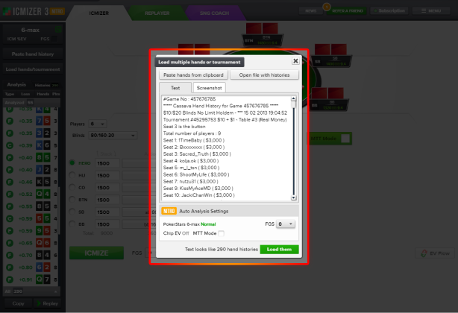Select the SB position radio button
Screen dimensions: 458x313
point(72,212)
